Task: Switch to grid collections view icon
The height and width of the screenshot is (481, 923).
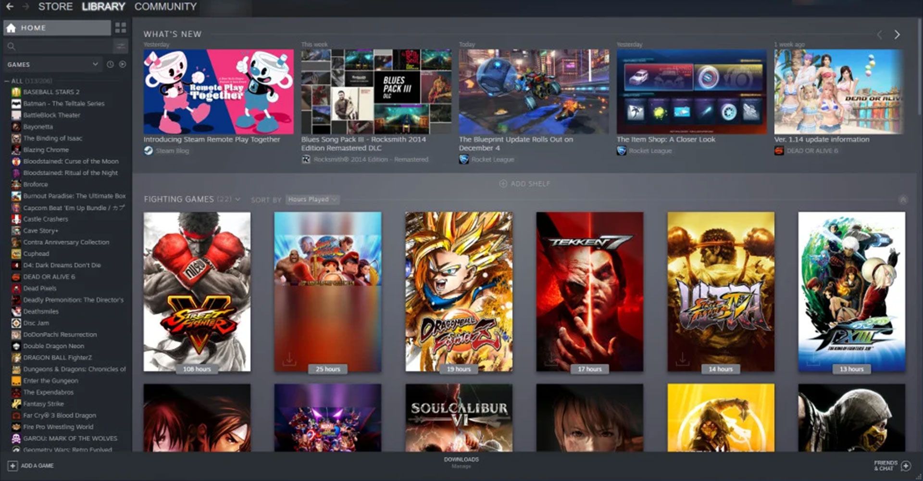Action: click(x=120, y=28)
